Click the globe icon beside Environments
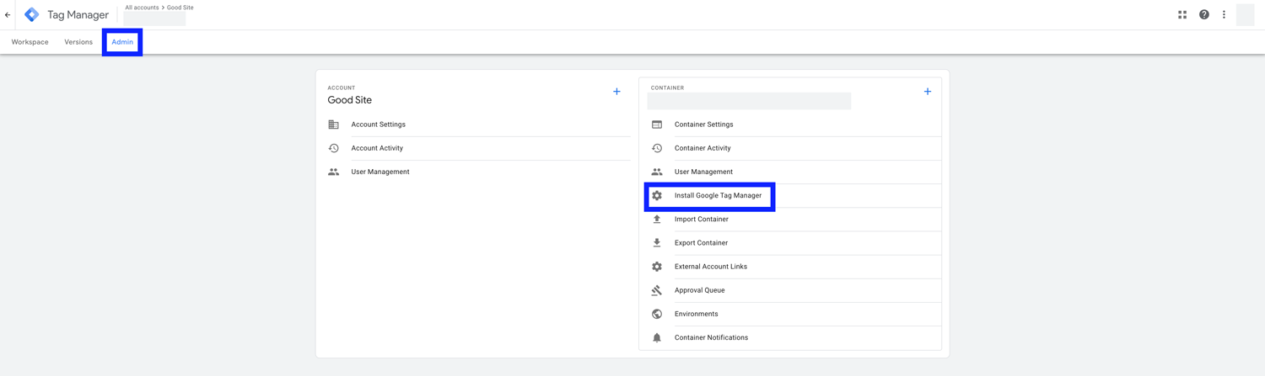 point(657,315)
